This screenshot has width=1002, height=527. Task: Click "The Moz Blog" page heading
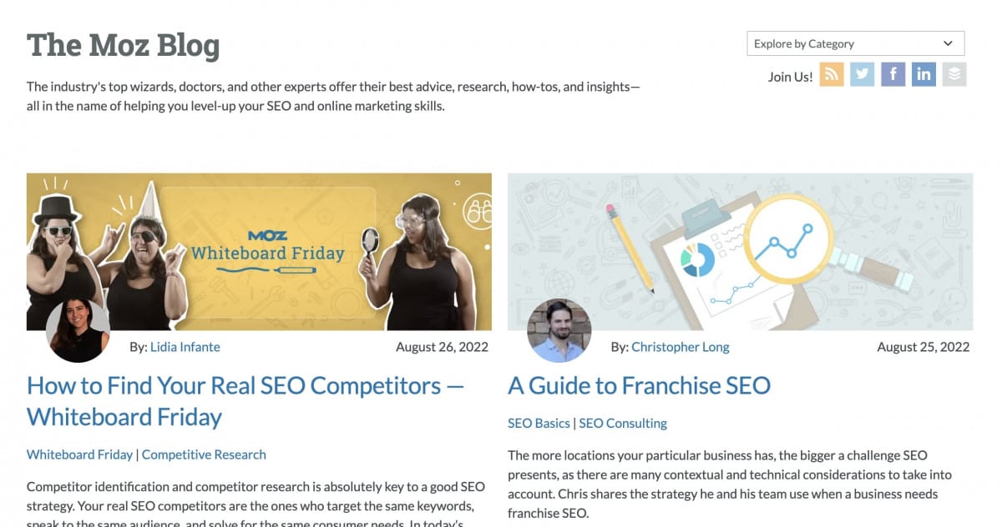point(123,45)
